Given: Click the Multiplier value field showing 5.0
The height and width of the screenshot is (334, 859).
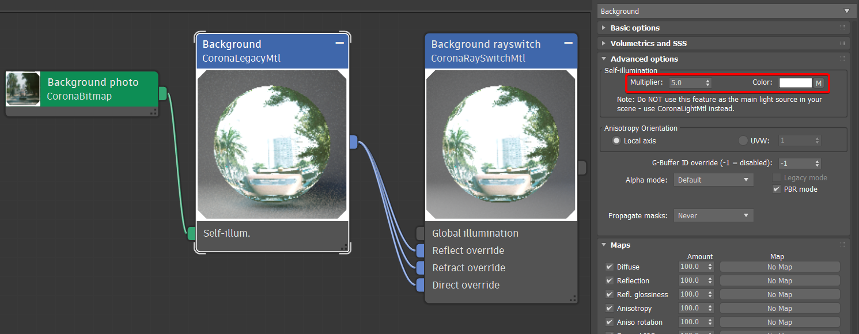Looking at the screenshot, I should pos(686,82).
